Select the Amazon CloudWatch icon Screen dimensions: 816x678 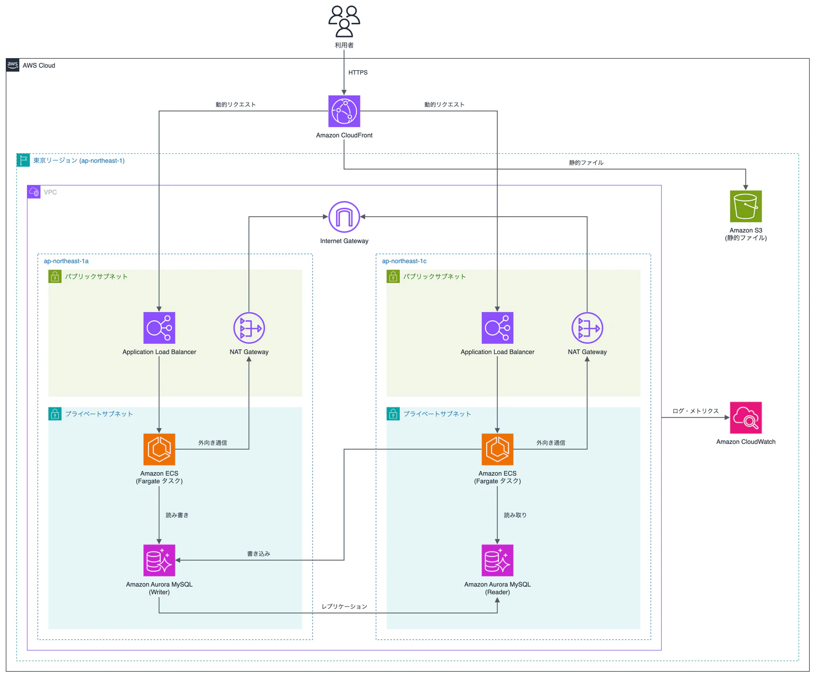pos(746,417)
